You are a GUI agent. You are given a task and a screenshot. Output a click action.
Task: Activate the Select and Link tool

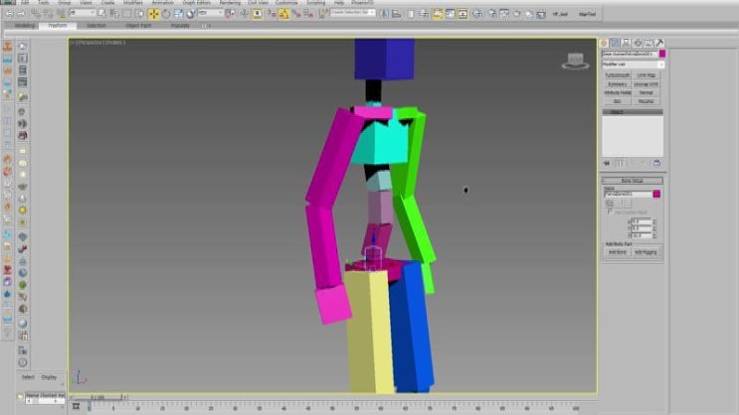coord(36,14)
